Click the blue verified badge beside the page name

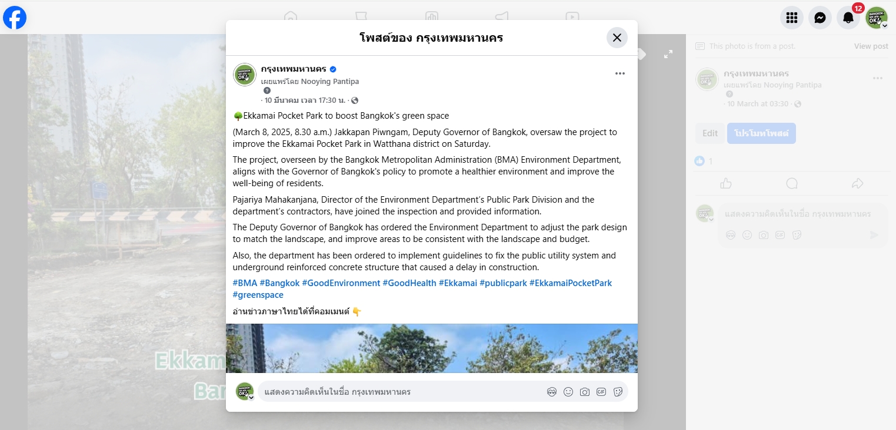pos(333,69)
